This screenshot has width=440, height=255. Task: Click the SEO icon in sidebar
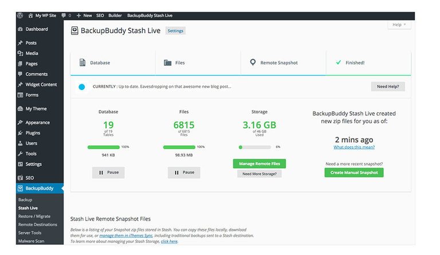(x=20, y=178)
